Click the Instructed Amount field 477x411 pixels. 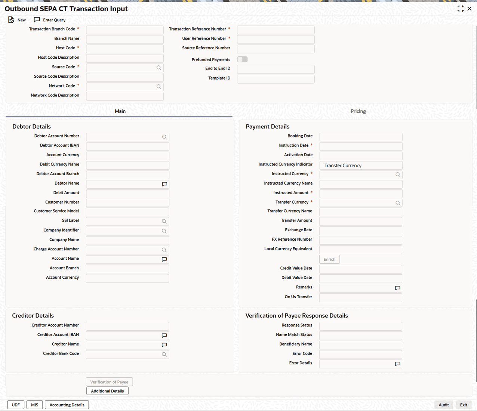click(361, 194)
